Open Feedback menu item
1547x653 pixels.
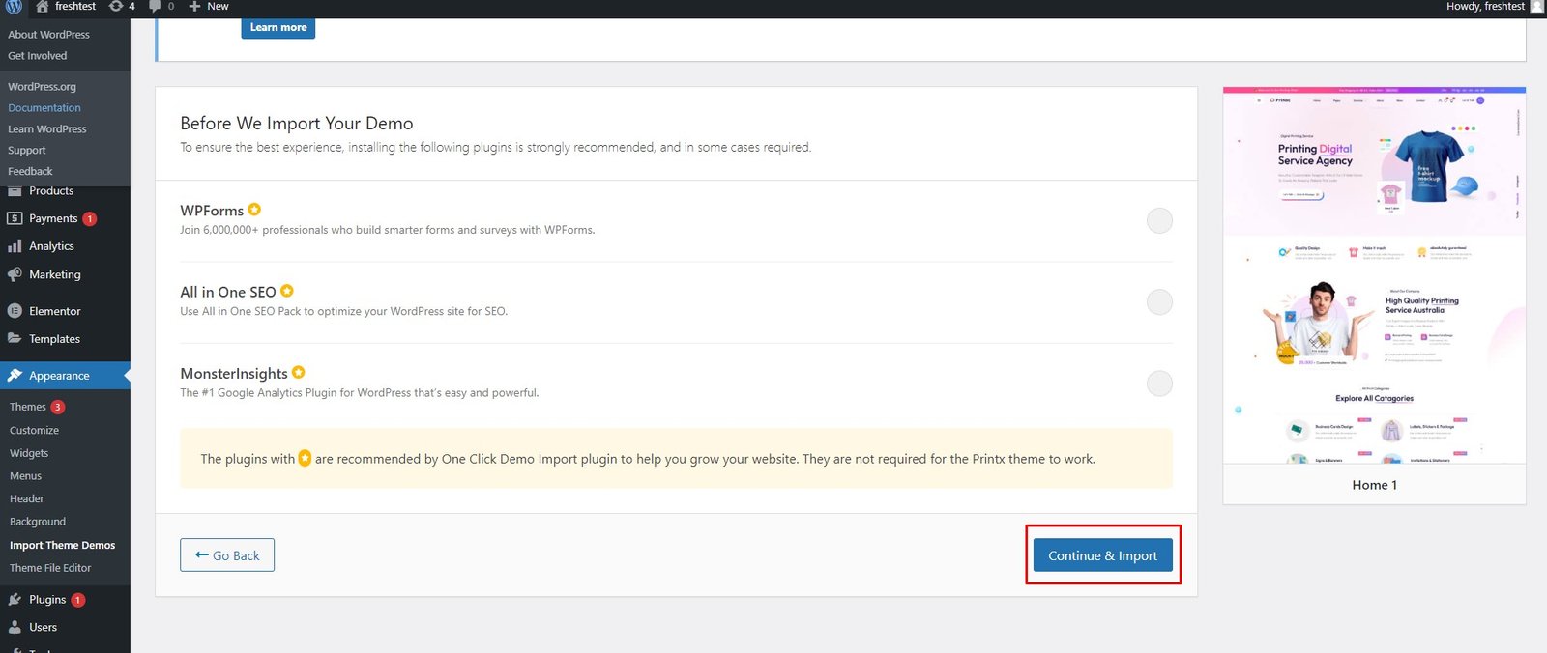[x=30, y=172]
